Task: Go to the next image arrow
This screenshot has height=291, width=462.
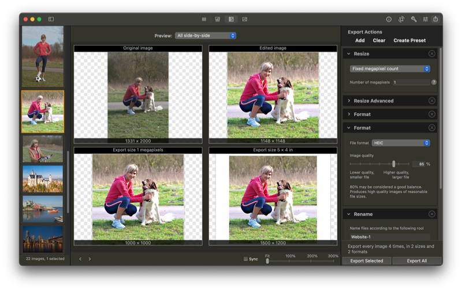Action: pos(90,259)
